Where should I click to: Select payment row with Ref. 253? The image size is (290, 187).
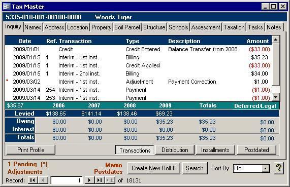pos(138,98)
